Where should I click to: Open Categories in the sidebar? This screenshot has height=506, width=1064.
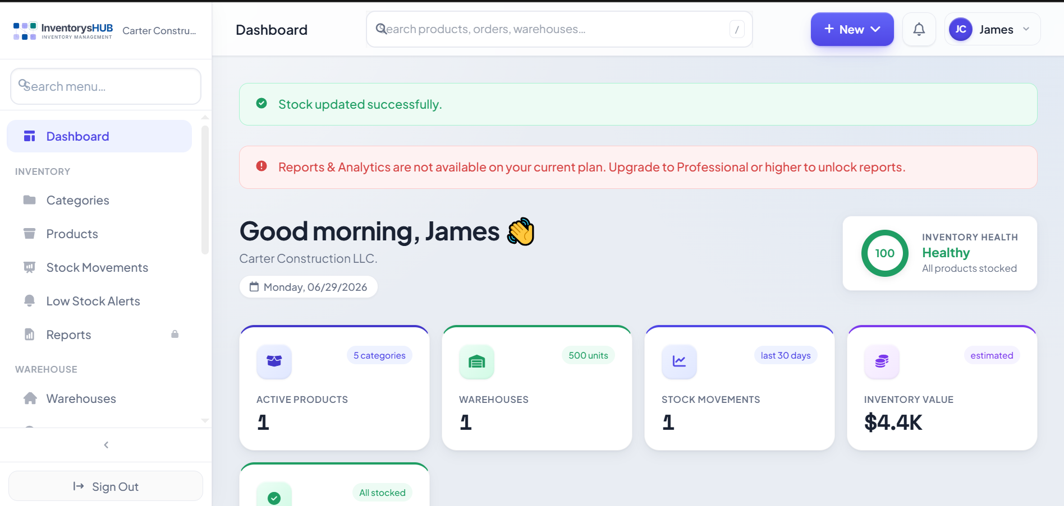[x=99, y=200]
